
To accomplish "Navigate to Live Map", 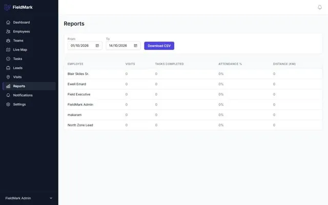I will tap(29, 50).
